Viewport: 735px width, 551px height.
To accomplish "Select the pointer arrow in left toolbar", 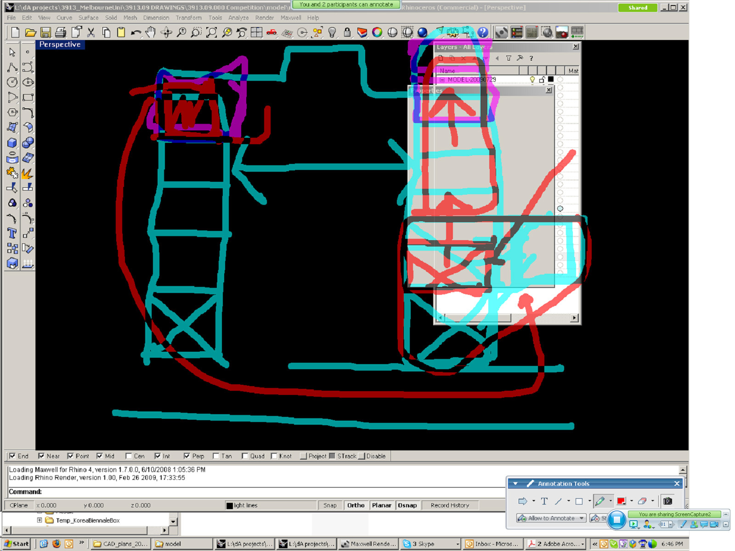I will [x=12, y=52].
